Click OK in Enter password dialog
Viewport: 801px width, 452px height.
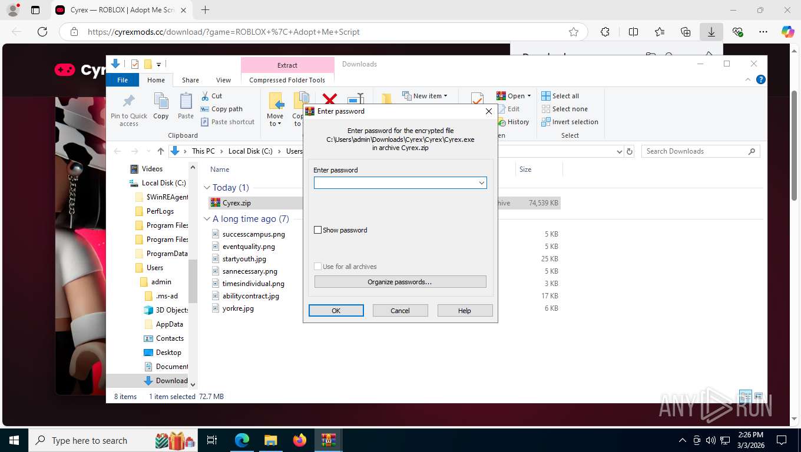click(x=336, y=311)
